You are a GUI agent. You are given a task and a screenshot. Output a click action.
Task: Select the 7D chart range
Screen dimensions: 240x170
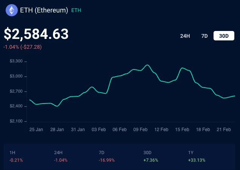pyautogui.click(x=204, y=36)
